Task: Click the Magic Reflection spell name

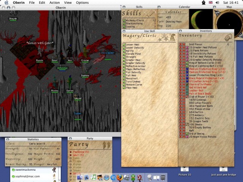Action: tap(136, 69)
